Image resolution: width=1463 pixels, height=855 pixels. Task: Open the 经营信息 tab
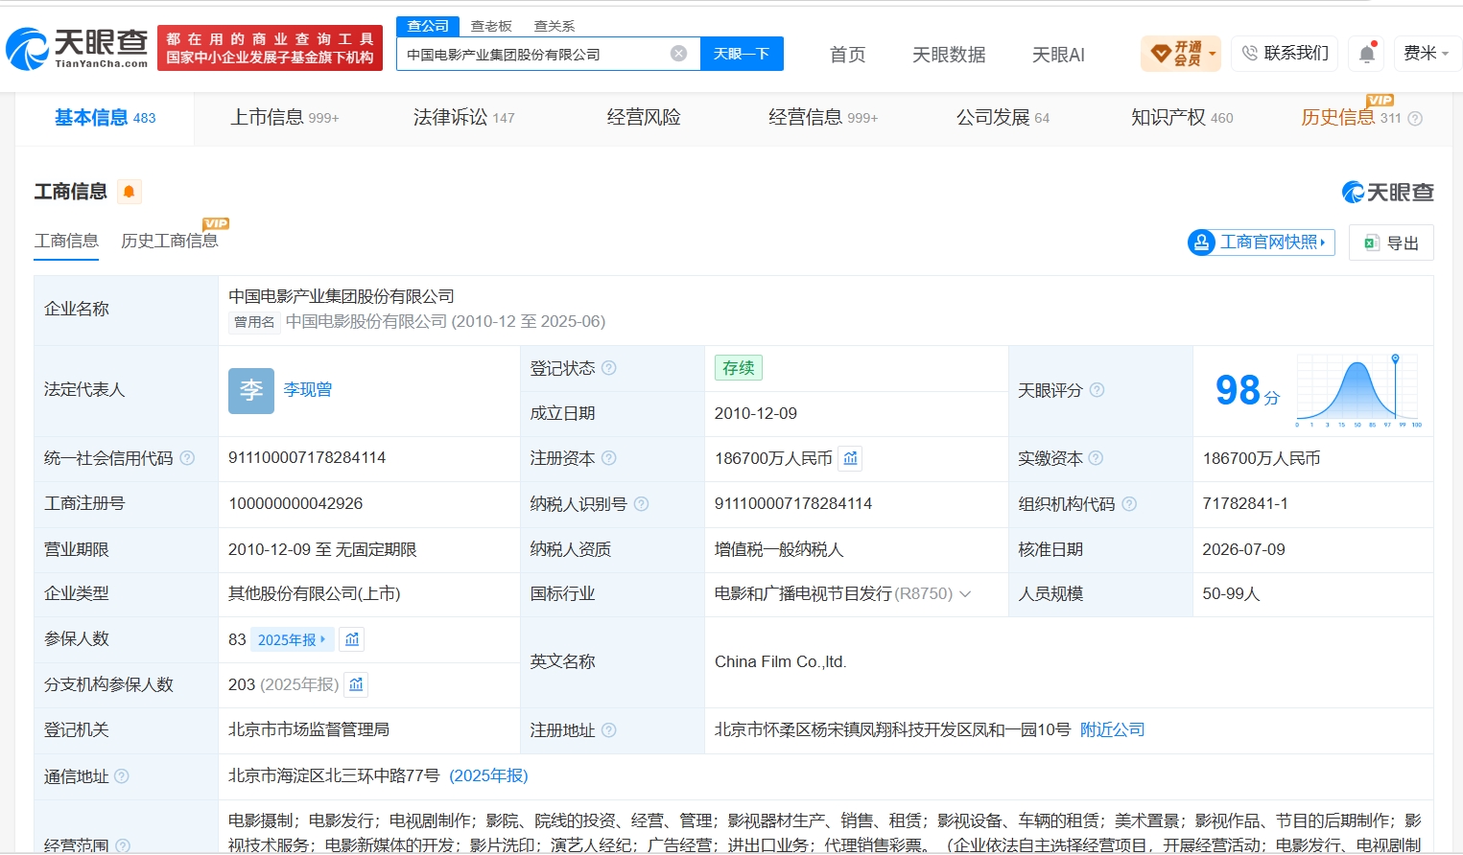pyautogui.click(x=823, y=118)
